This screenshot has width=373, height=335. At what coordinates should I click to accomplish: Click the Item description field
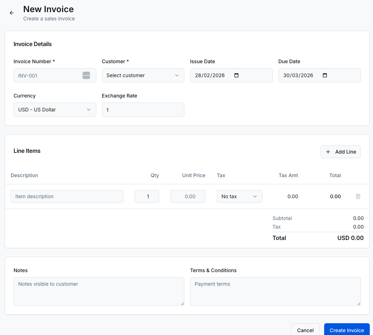[x=67, y=196]
